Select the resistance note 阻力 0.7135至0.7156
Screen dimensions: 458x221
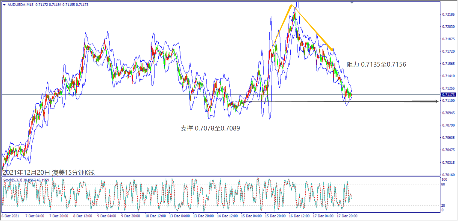click(376, 65)
